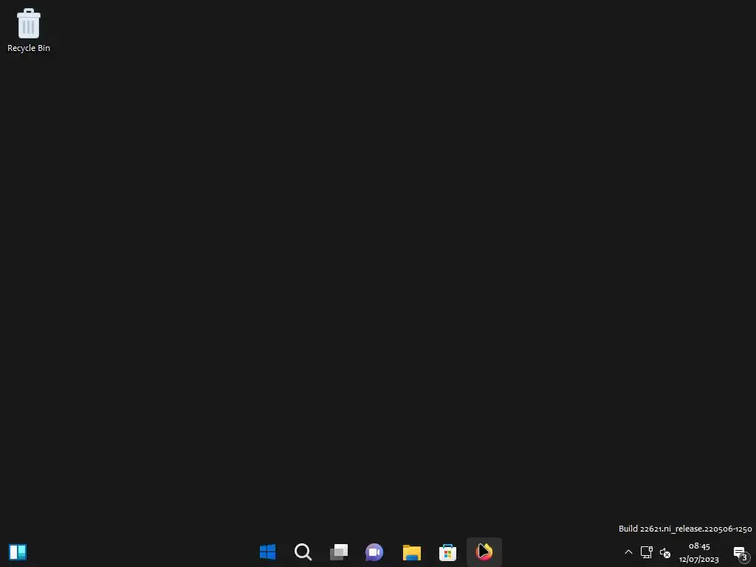Open File Explorer folder icon
The height and width of the screenshot is (567, 756).
point(412,552)
